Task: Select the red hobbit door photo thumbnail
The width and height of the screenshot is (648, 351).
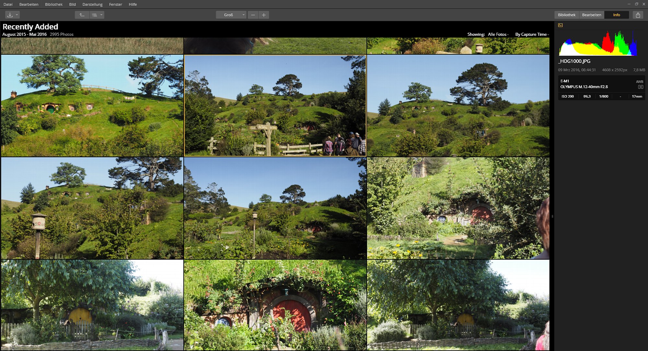Action: (275, 305)
